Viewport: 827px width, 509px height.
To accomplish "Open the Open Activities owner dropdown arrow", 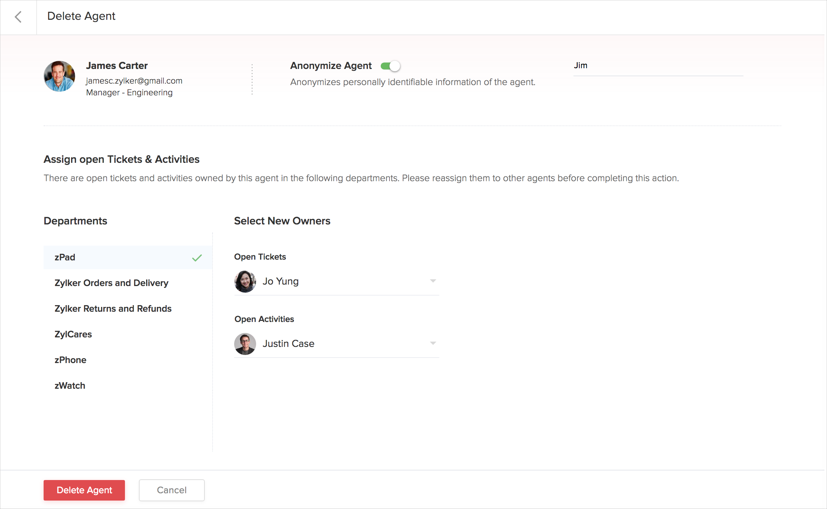I will click(x=433, y=343).
